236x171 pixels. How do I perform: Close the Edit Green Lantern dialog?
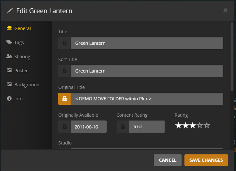(x=225, y=10)
